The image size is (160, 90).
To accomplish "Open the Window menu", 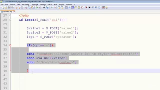I will coord(69,4).
